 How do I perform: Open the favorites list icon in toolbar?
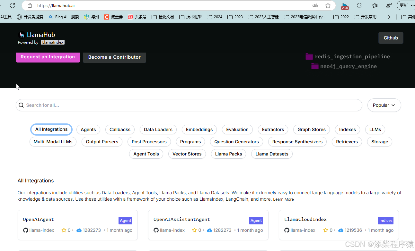pyautogui.click(x=375, y=5)
